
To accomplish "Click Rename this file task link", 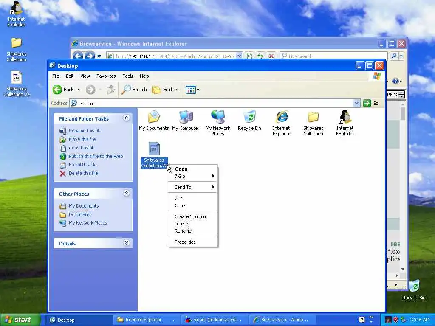I will pyautogui.click(x=85, y=131).
